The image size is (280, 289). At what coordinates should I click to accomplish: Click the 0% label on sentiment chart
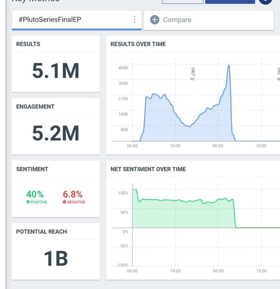(125, 232)
